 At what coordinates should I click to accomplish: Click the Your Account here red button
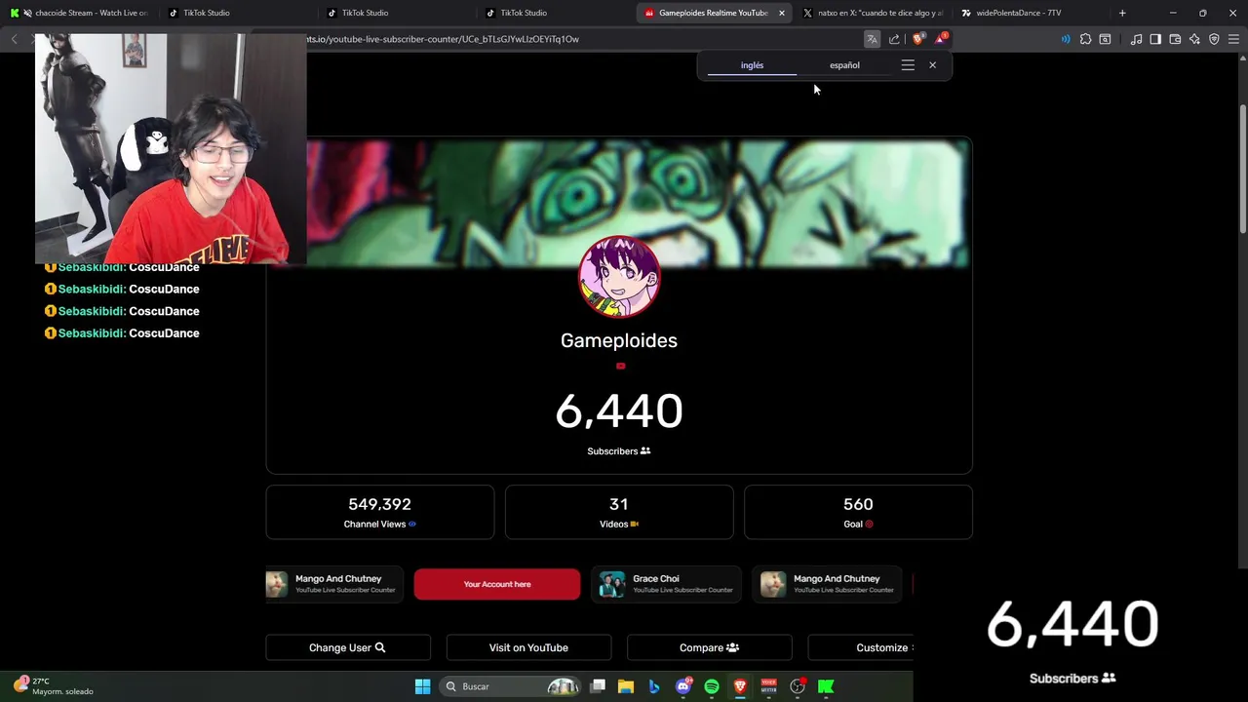click(x=497, y=584)
